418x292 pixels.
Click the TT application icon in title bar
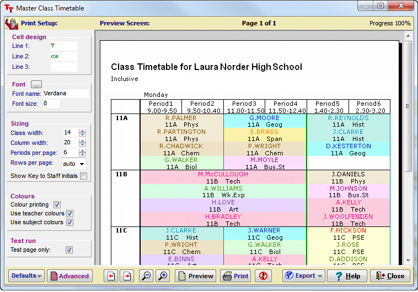click(x=9, y=8)
